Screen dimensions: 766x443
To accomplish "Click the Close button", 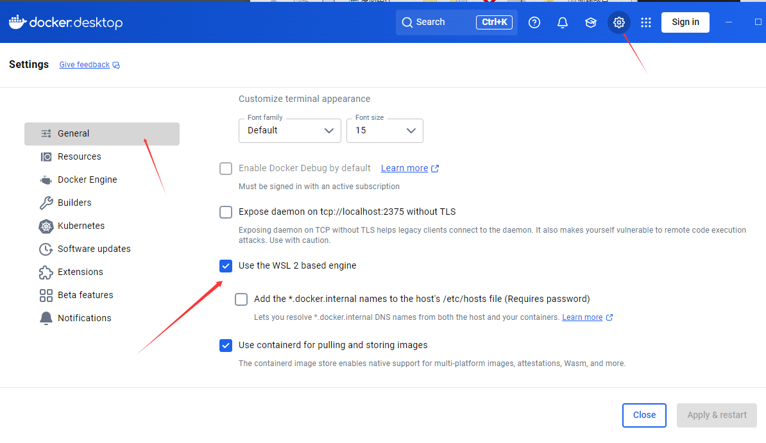I will (x=644, y=415).
